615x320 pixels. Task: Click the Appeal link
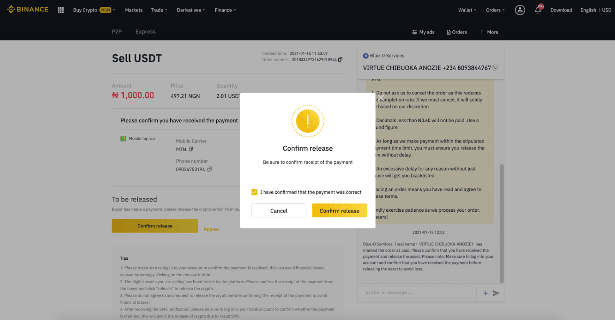[211, 229]
